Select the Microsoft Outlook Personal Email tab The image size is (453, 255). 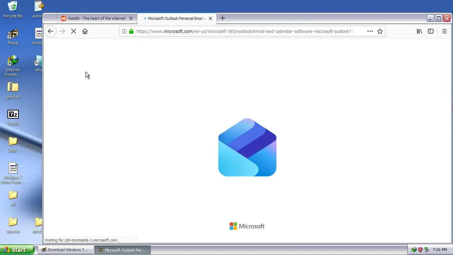point(177,18)
